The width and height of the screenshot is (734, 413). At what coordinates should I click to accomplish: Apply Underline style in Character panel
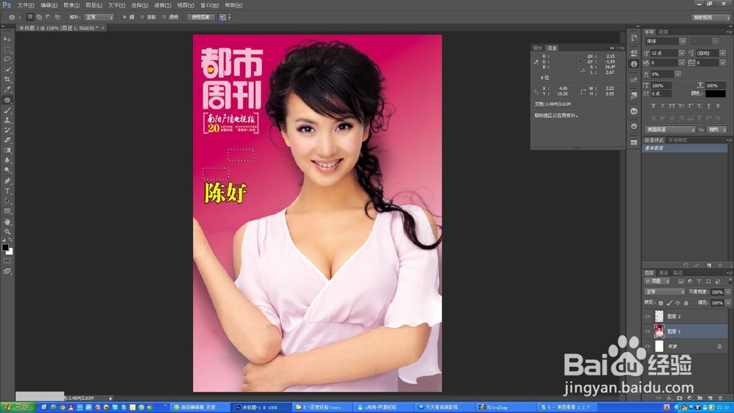click(x=708, y=106)
